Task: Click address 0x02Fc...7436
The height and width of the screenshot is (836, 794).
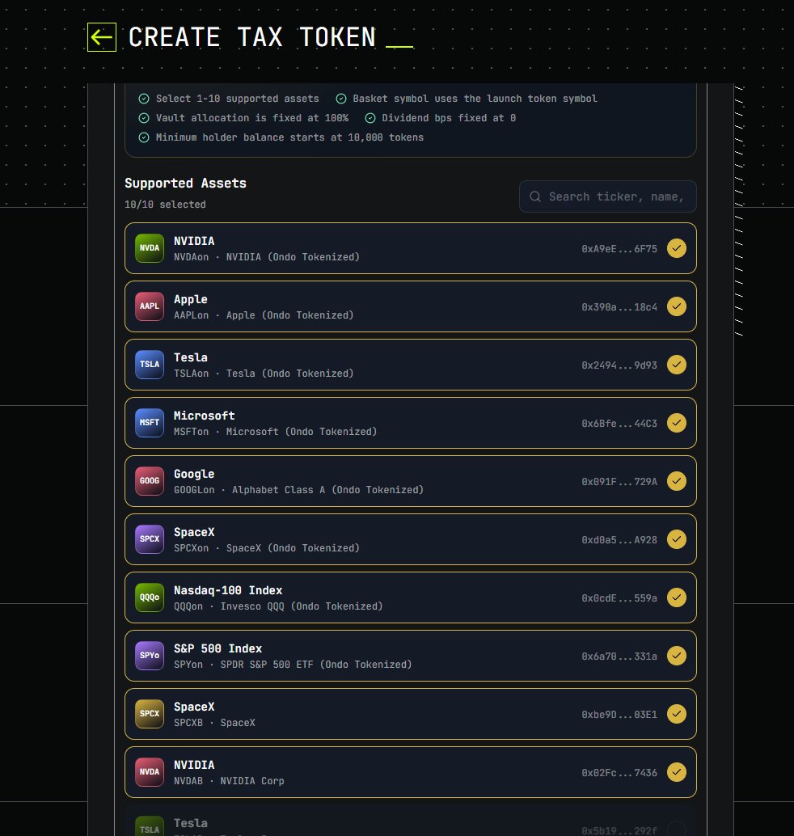Action: click(619, 772)
